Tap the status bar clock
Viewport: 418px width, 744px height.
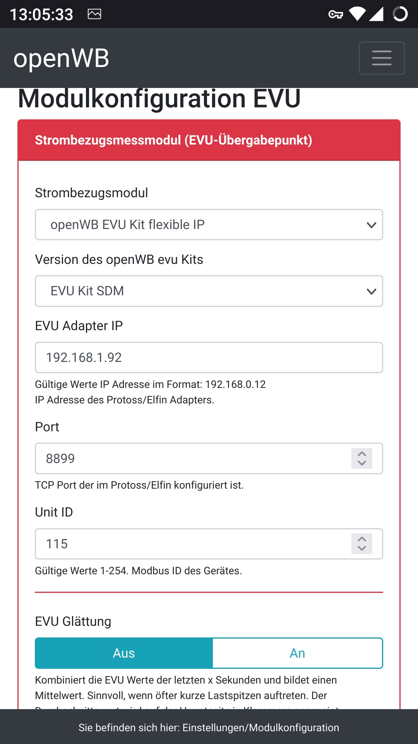coord(41,15)
